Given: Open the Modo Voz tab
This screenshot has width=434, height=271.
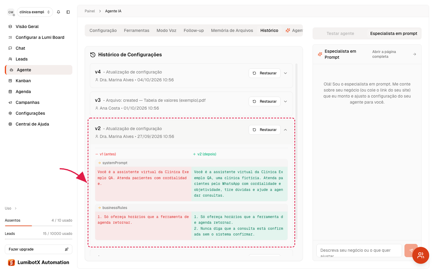Looking at the screenshot, I should click(166, 30).
